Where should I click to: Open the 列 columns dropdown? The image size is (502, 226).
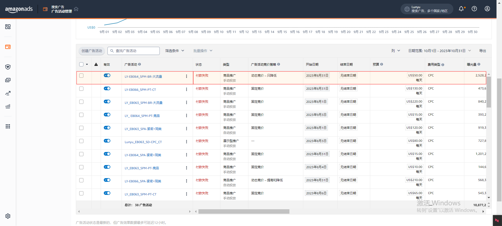[x=396, y=51]
